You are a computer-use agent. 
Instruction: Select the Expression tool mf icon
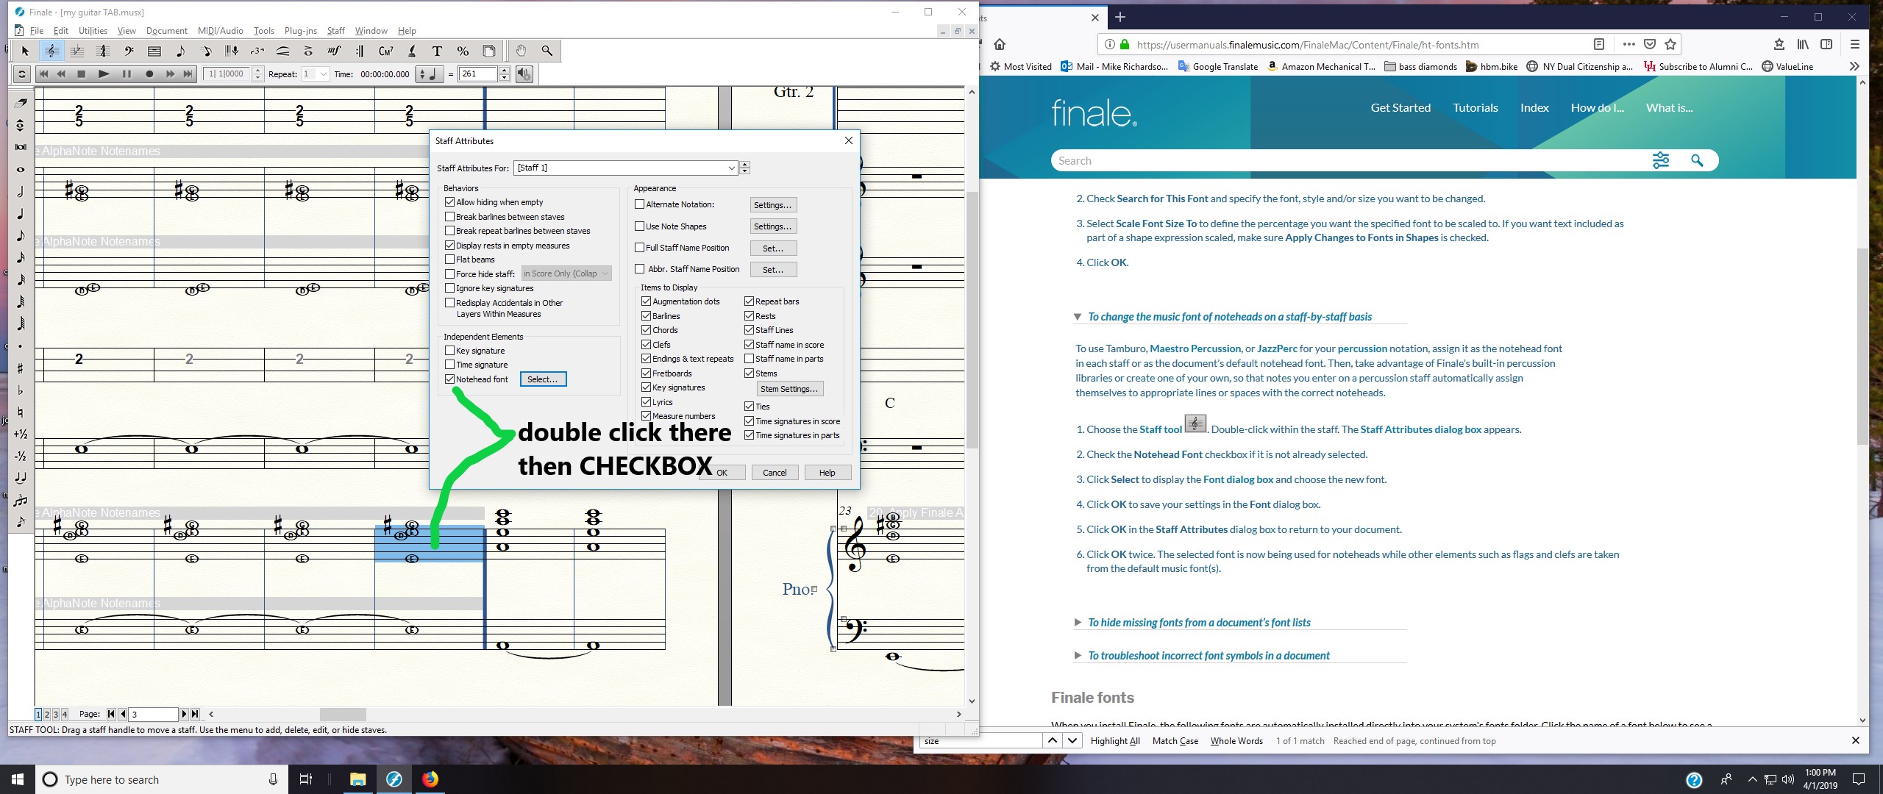[x=334, y=51]
